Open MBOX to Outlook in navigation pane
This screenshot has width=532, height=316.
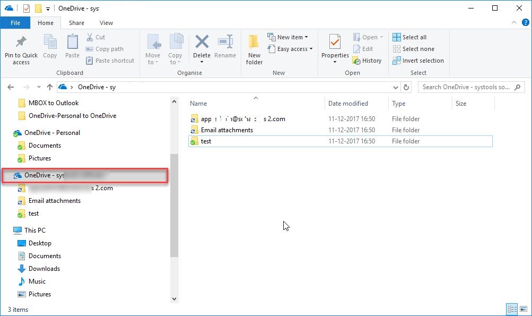pyautogui.click(x=53, y=103)
